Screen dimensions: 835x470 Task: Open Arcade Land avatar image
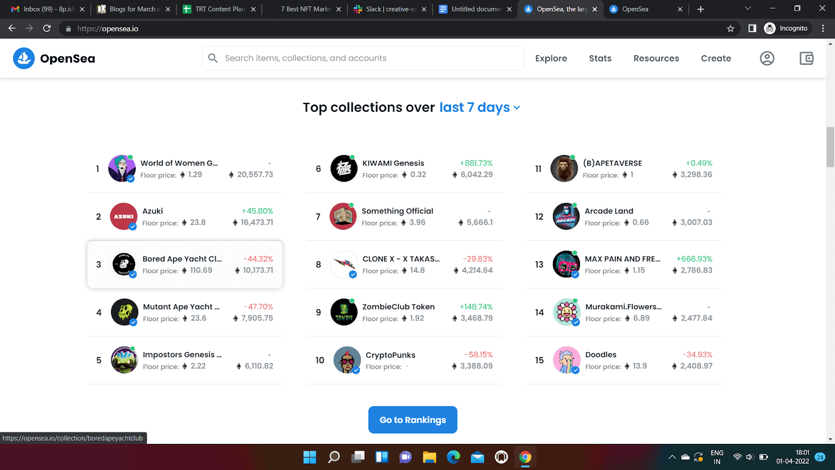[x=566, y=216]
